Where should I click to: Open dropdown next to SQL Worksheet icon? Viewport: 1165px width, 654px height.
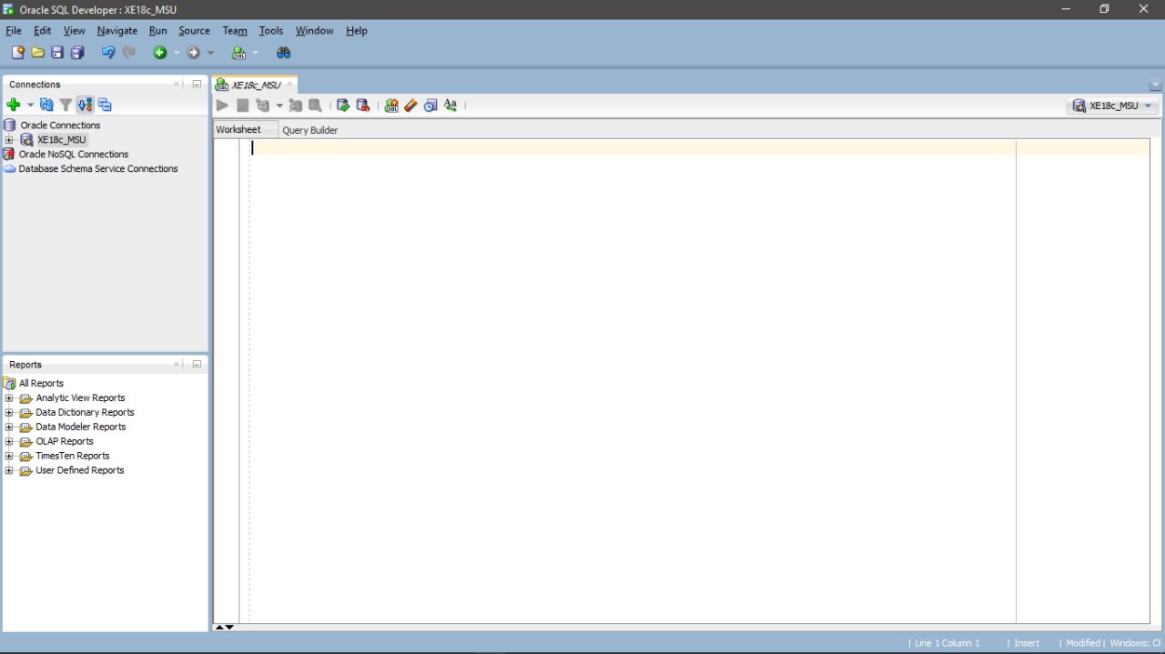pyautogui.click(x=255, y=53)
